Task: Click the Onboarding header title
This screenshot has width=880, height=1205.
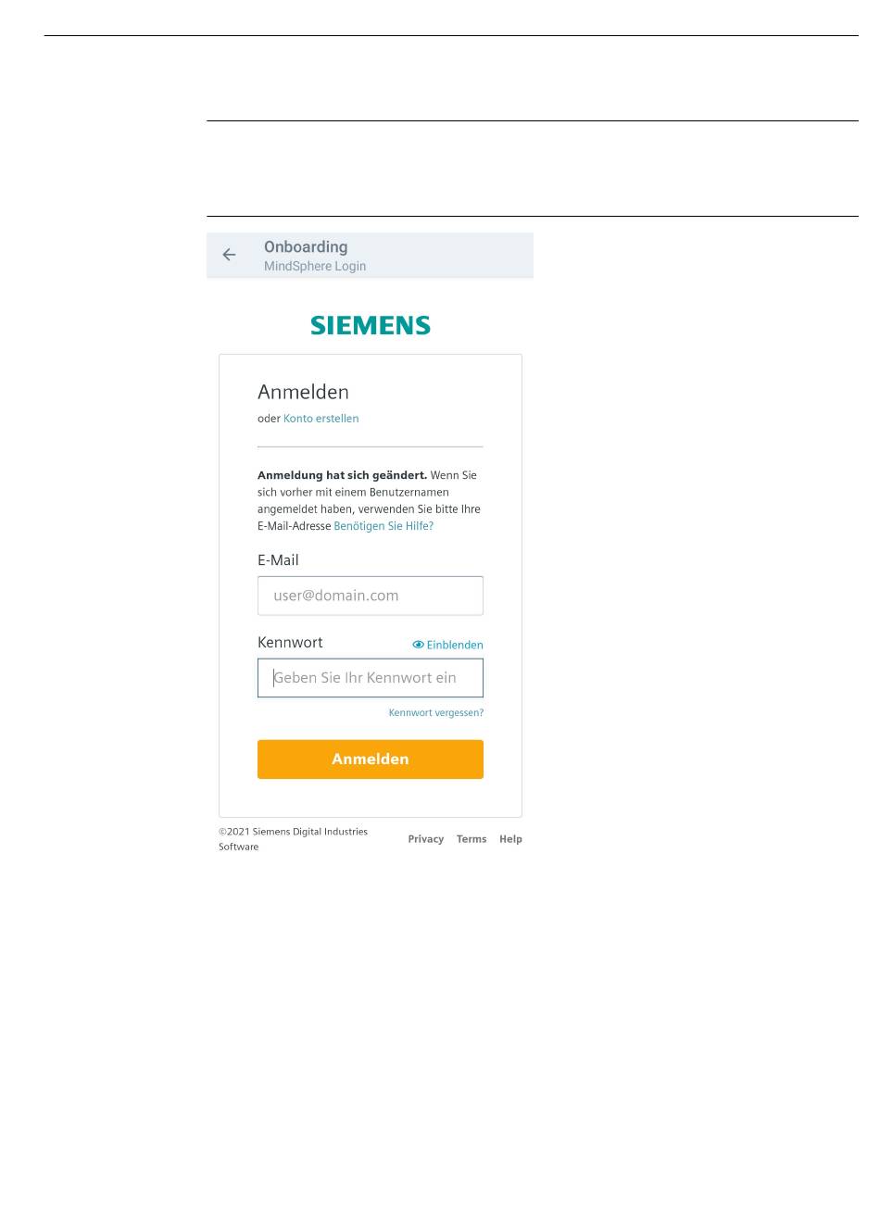Action: click(x=306, y=247)
